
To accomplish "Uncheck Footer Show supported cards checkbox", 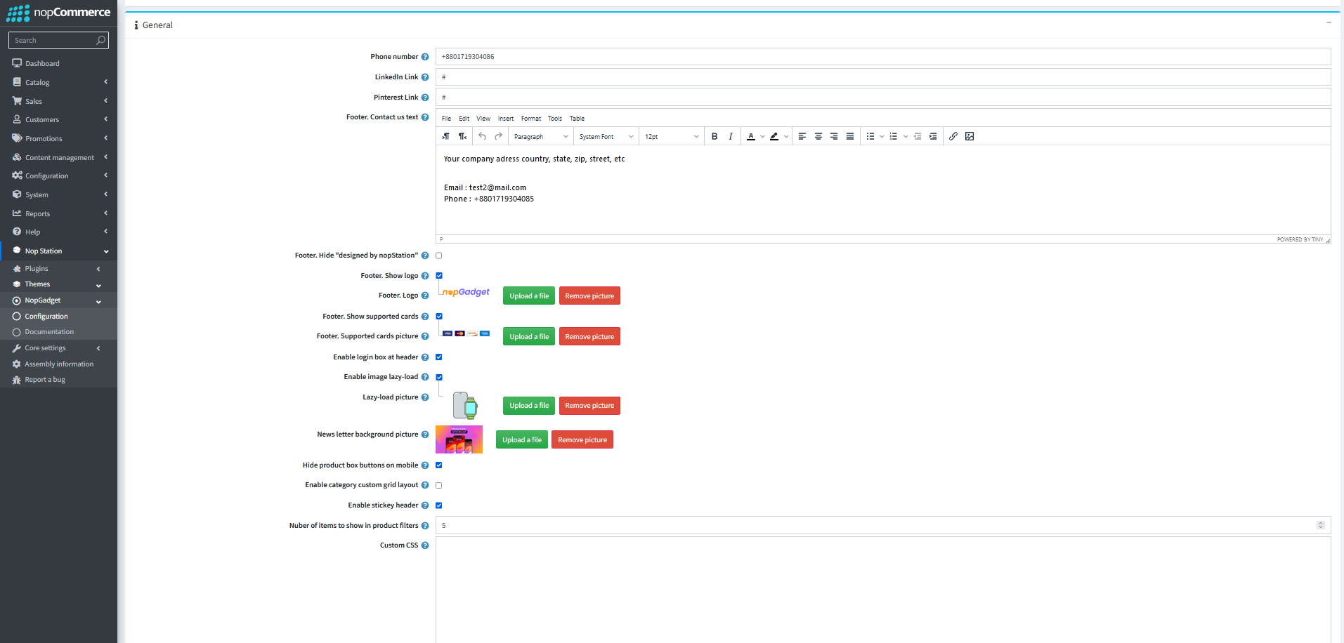I will [x=439, y=317].
